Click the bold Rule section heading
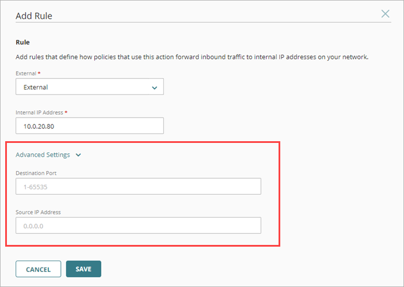This screenshot has height=287, width=404. click(x=22, y=42)
